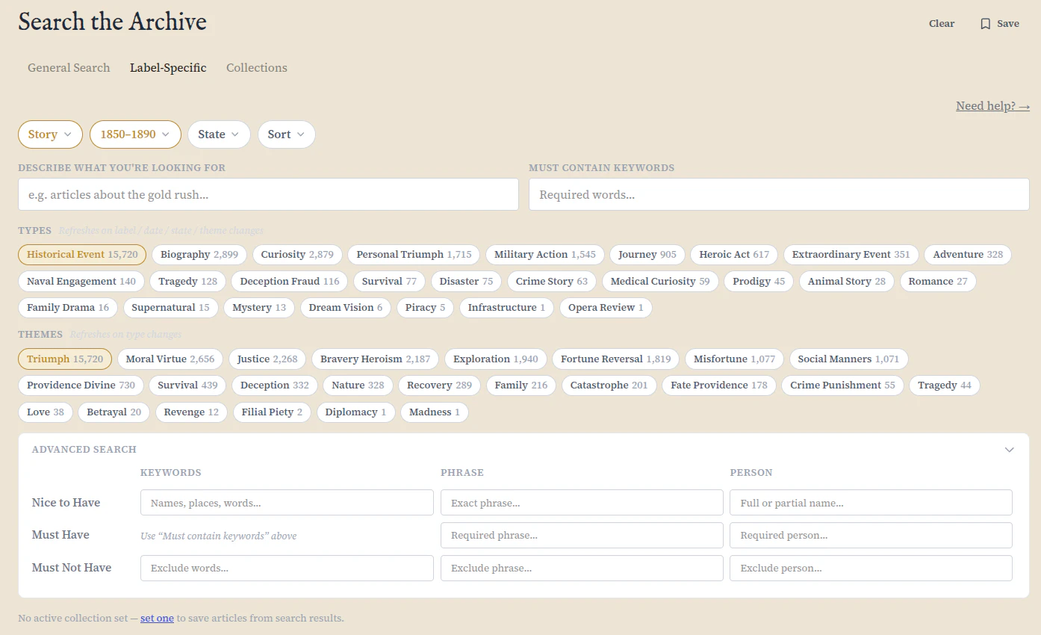
Task: Open the Collections tab
Action: 257,67
